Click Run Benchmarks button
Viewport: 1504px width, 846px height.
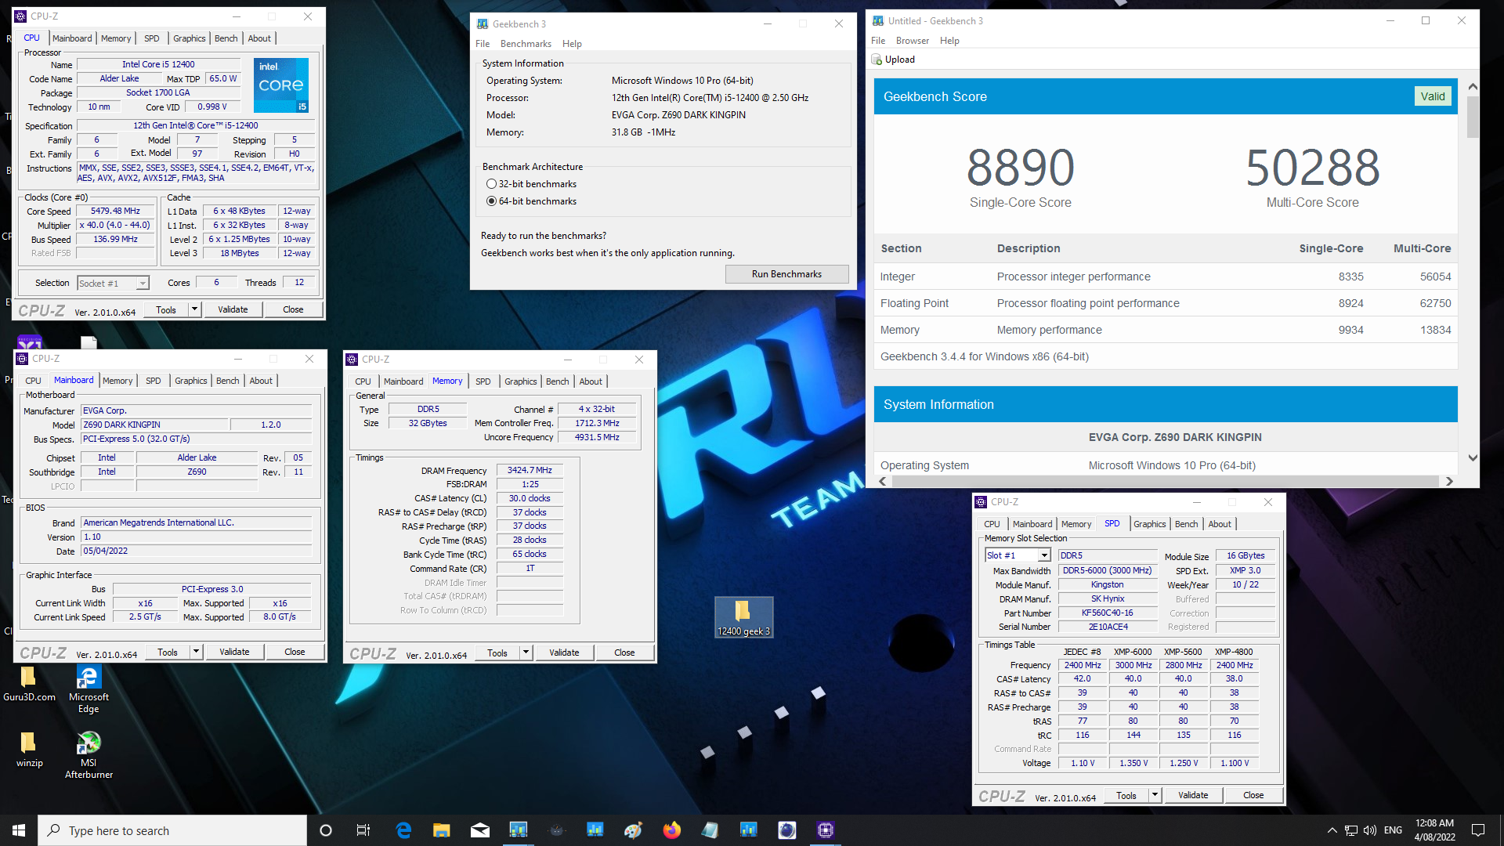click(x=786, y=274)
